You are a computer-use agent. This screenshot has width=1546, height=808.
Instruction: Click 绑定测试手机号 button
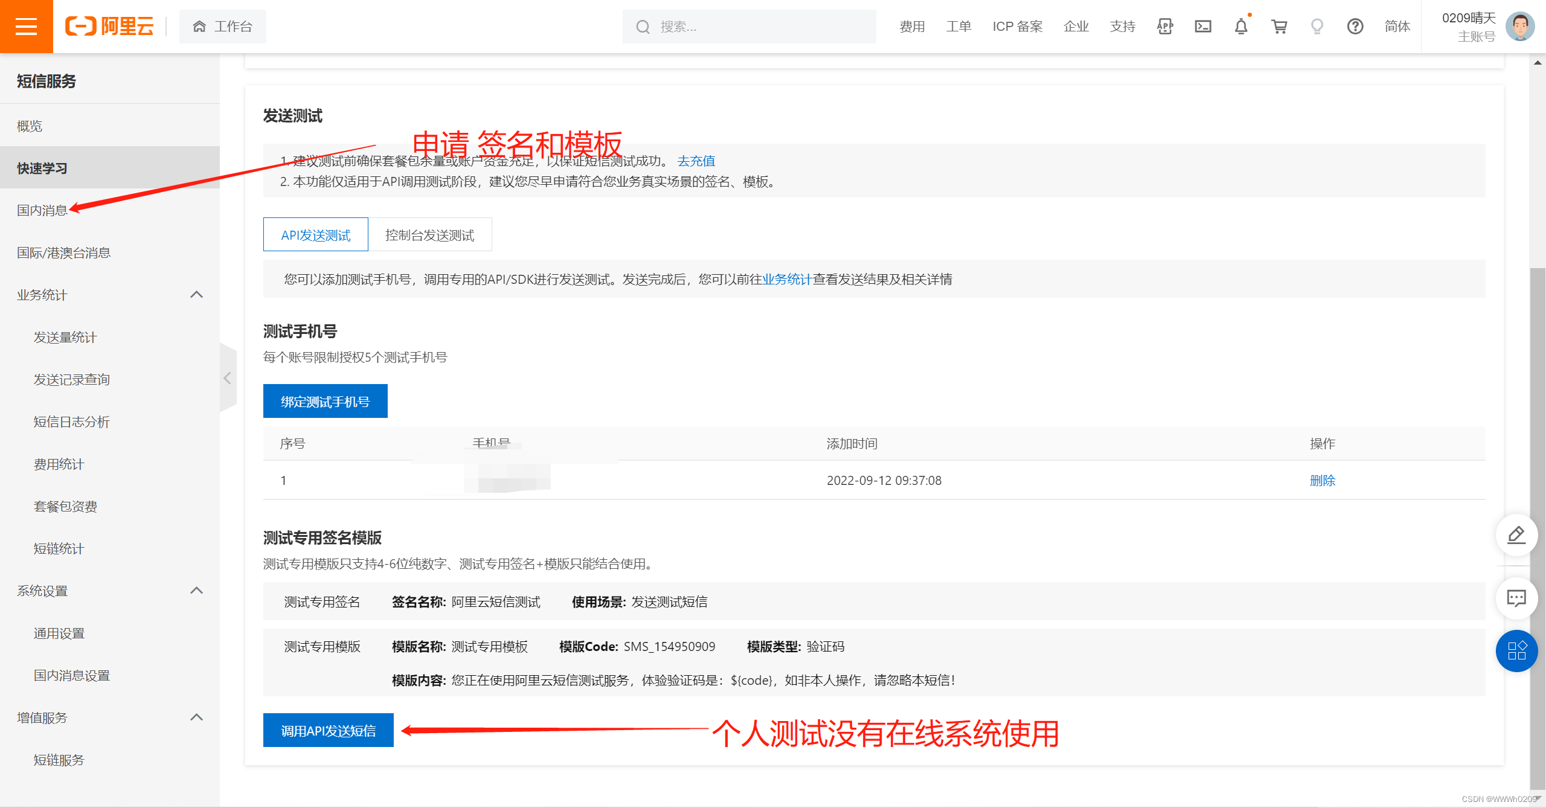click(x=326, y=402)
